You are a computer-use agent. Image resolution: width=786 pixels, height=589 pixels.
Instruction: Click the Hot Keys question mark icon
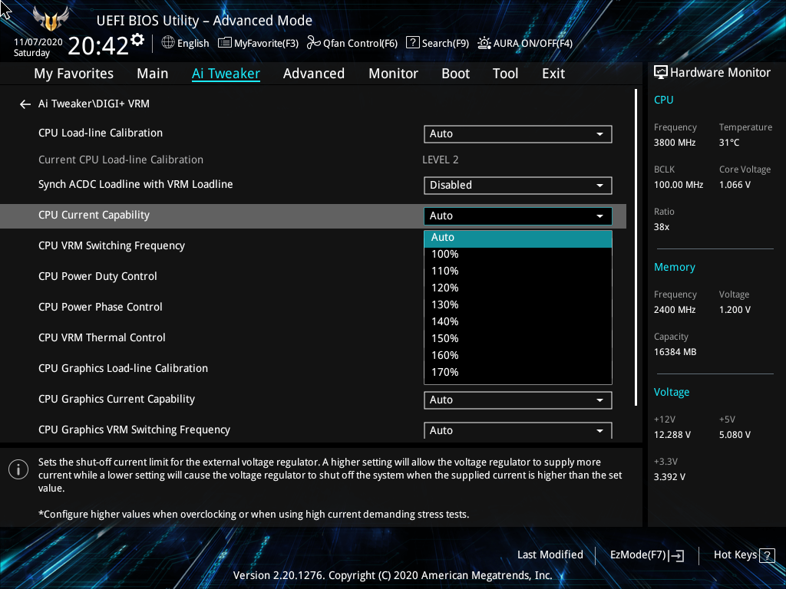click(767, 555)
